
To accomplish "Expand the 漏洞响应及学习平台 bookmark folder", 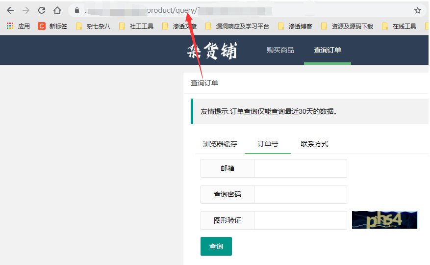I will point(237,26).
